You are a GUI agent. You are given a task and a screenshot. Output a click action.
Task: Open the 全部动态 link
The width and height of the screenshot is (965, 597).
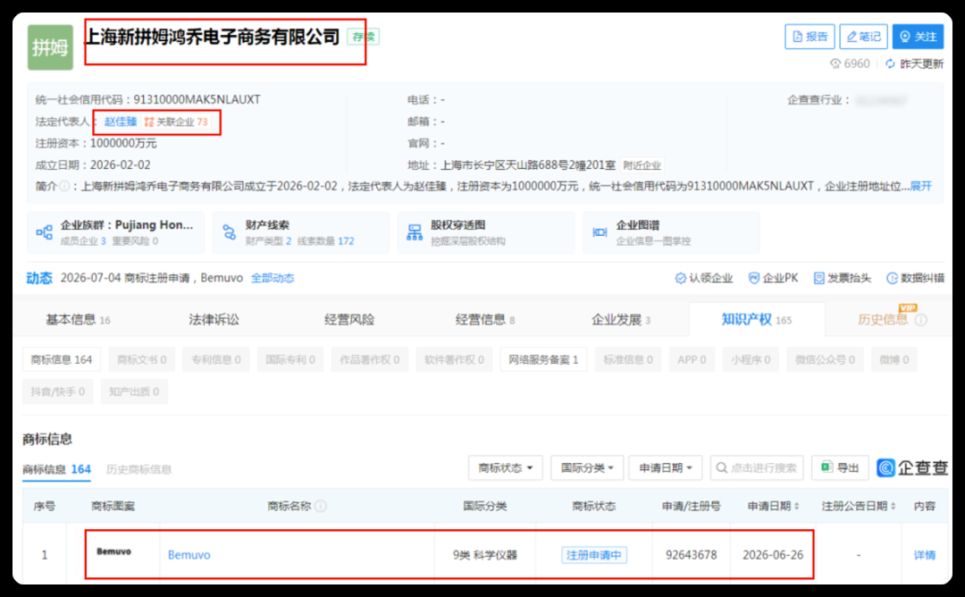pos(273,278)
